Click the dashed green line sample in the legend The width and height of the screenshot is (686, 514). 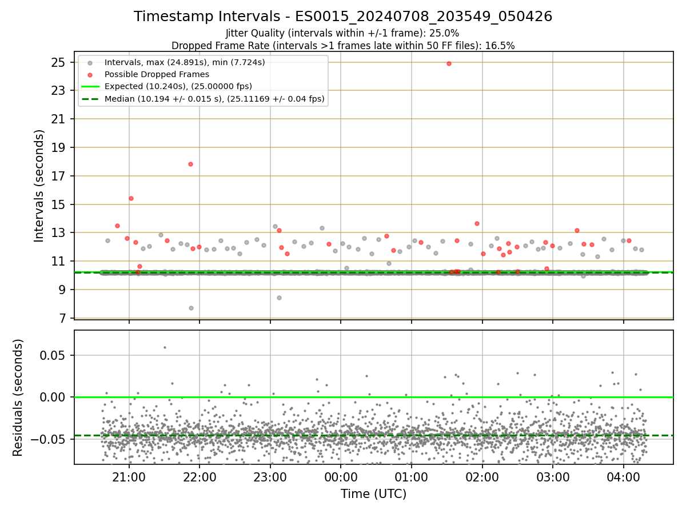click(x=90, y=99)
